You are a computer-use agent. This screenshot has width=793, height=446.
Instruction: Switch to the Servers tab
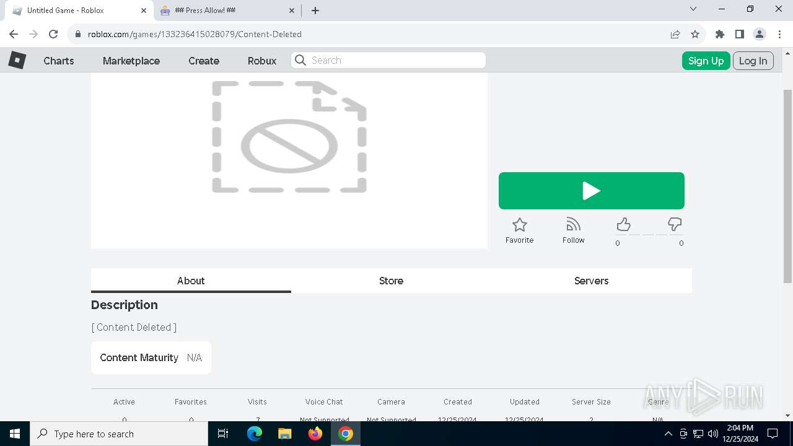(591, 281)
